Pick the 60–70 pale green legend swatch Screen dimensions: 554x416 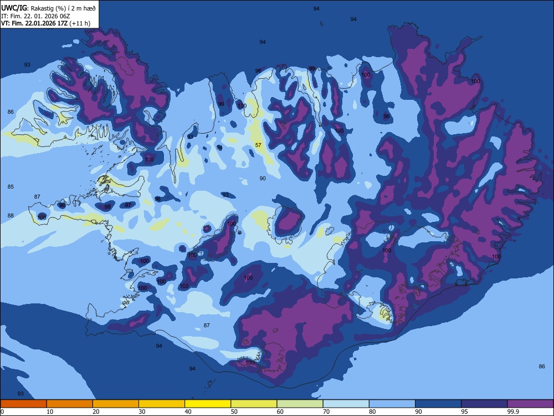[x=300, y=404]
